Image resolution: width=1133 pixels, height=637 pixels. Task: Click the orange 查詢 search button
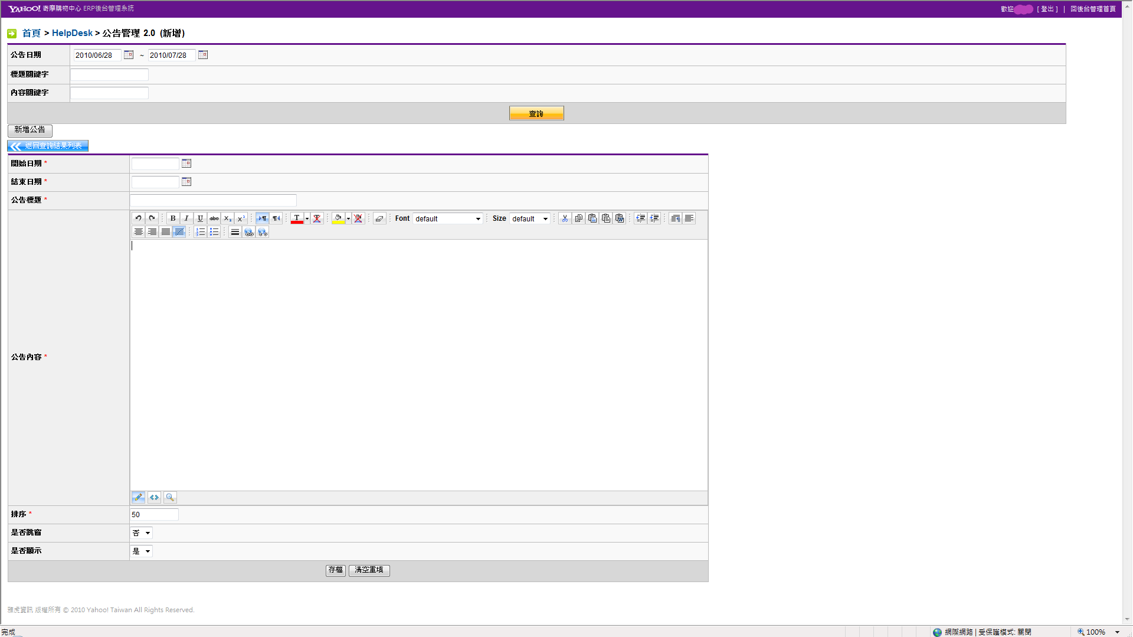536,113
